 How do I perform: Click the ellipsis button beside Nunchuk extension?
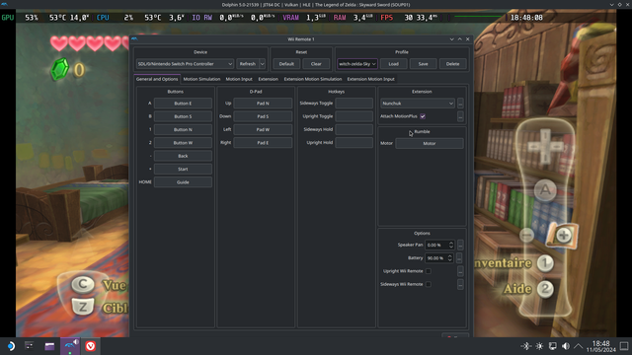coord(460,104)
